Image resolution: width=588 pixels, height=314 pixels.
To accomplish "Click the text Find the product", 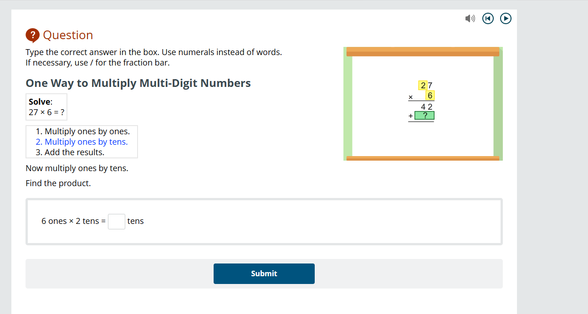I will point(59,183).
